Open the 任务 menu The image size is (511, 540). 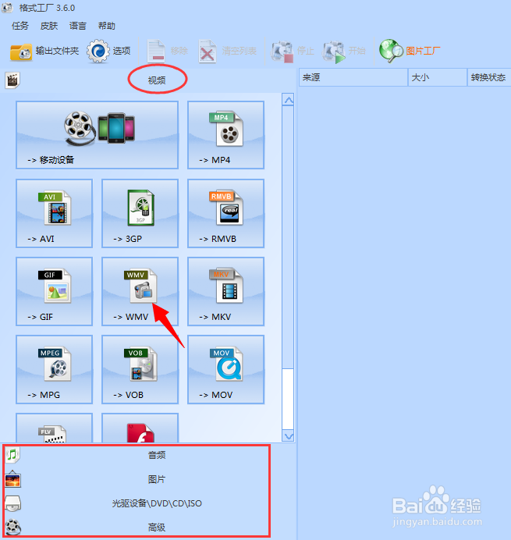(x=20, y=26)
